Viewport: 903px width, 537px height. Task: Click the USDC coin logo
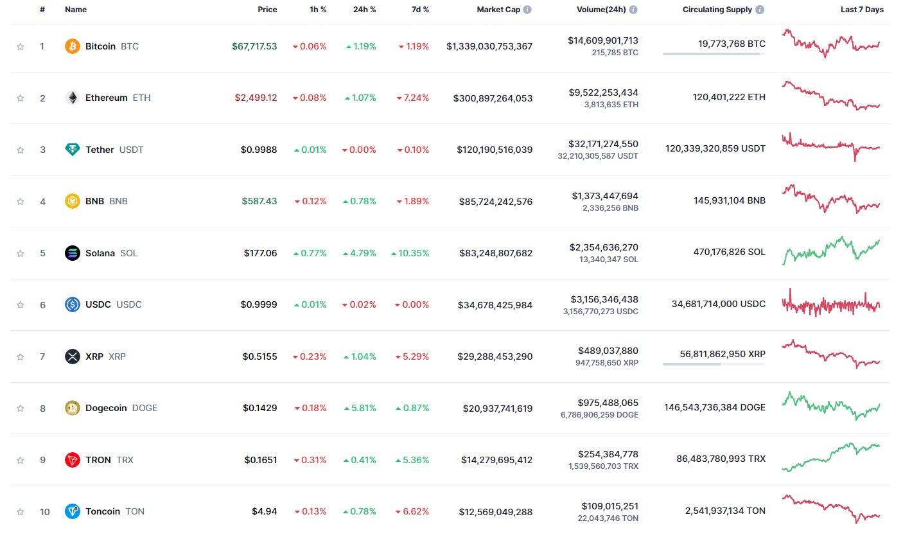click(x=73, y=304)
